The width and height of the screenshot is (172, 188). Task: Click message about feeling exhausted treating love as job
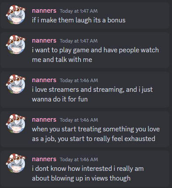point(96,134)
